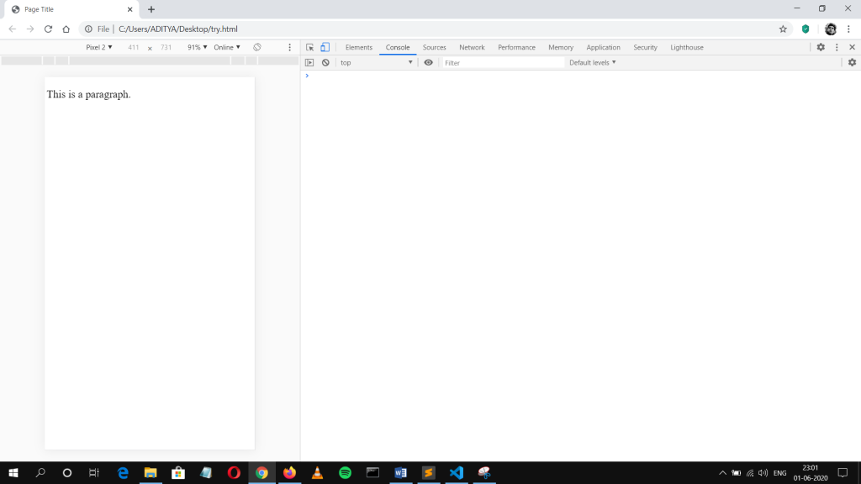Rotate the device viewport orientation
Screen dimensions: 861x484
pos(257,48)
